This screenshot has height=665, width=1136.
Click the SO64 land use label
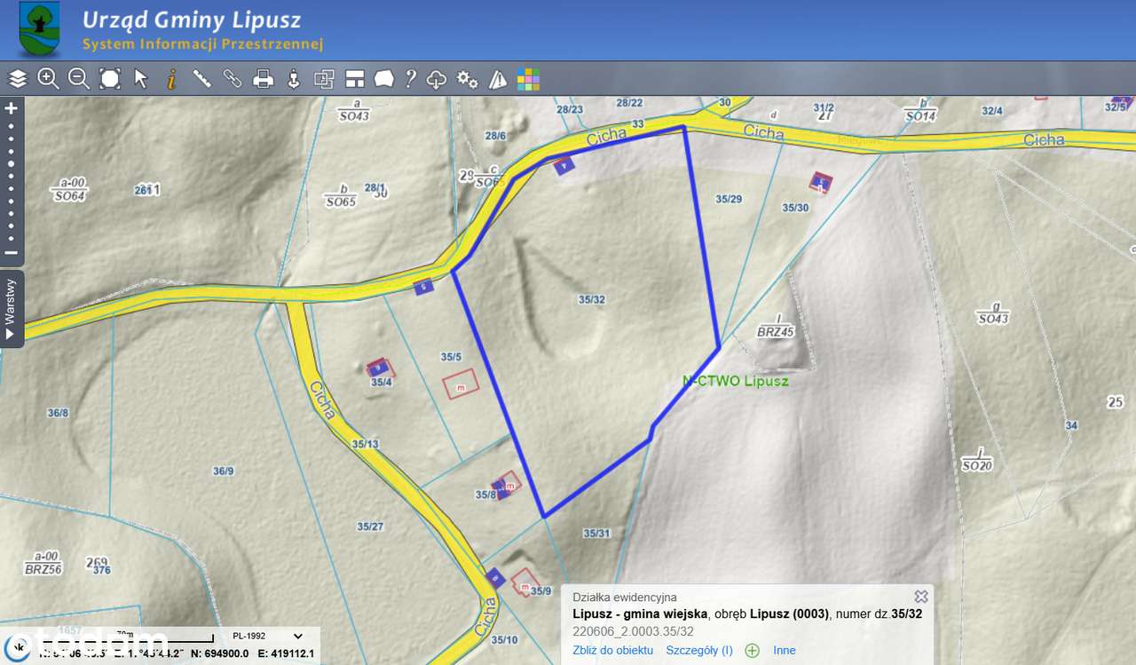68,195
